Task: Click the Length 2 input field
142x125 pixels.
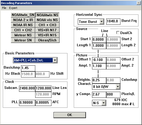Action: (x=113, y=46)
